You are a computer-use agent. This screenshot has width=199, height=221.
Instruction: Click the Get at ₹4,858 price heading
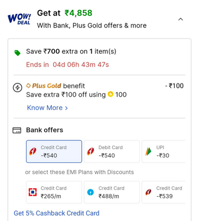(65, 13)
